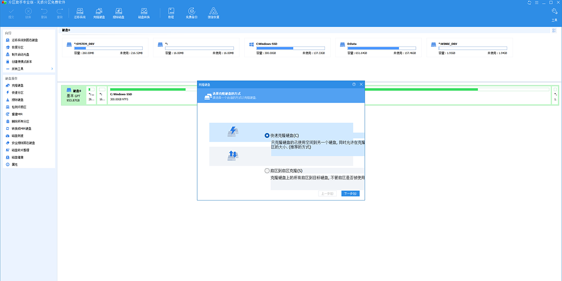Click the 下一步 button
Viewport: 562px width, 281px height.
(x=350, y=193)
